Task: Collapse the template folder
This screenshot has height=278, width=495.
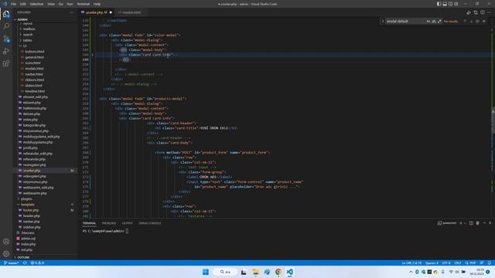Action: click(x=28, y=205)
